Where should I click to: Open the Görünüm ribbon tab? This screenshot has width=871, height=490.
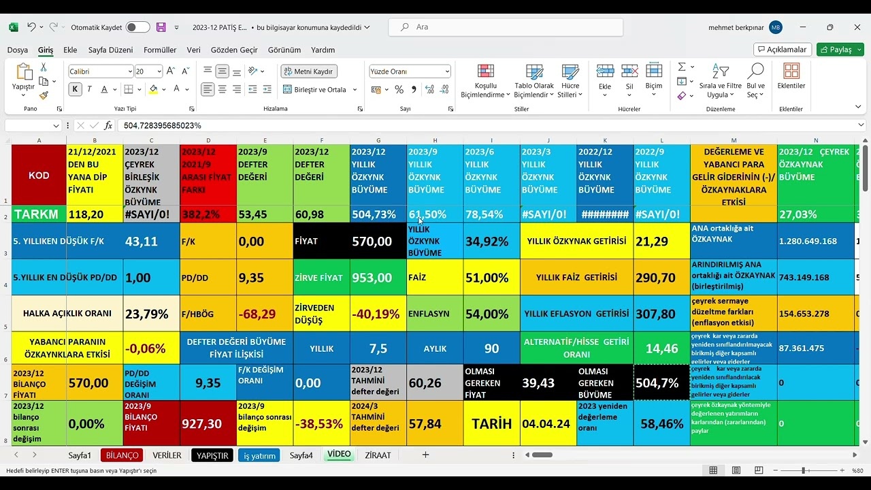[x=284, y=50]
